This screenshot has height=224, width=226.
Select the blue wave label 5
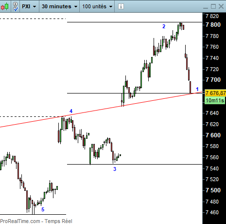pos(43,209)
